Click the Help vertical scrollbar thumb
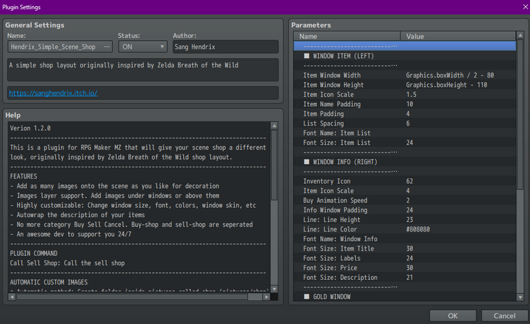 pos(274,165)
